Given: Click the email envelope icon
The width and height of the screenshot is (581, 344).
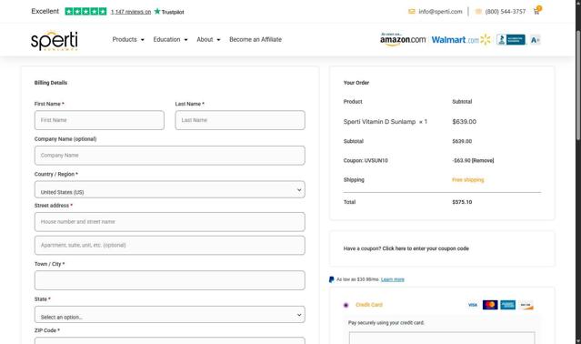Looking at the screenshot, I should [x=411, y=12].
